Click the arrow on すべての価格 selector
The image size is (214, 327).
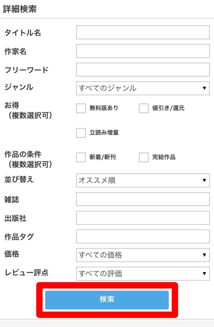click(x=204, y=255)
